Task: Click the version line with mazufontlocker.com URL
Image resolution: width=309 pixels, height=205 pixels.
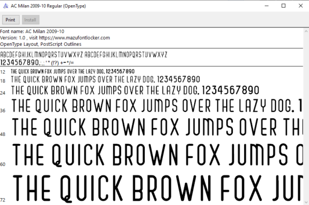Action: click(x=55, y=38)
